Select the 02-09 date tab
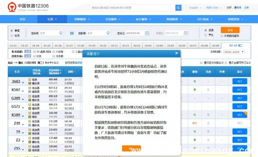Screen dimensions: 258x157 pyautogui.click(x=215, y=46)
